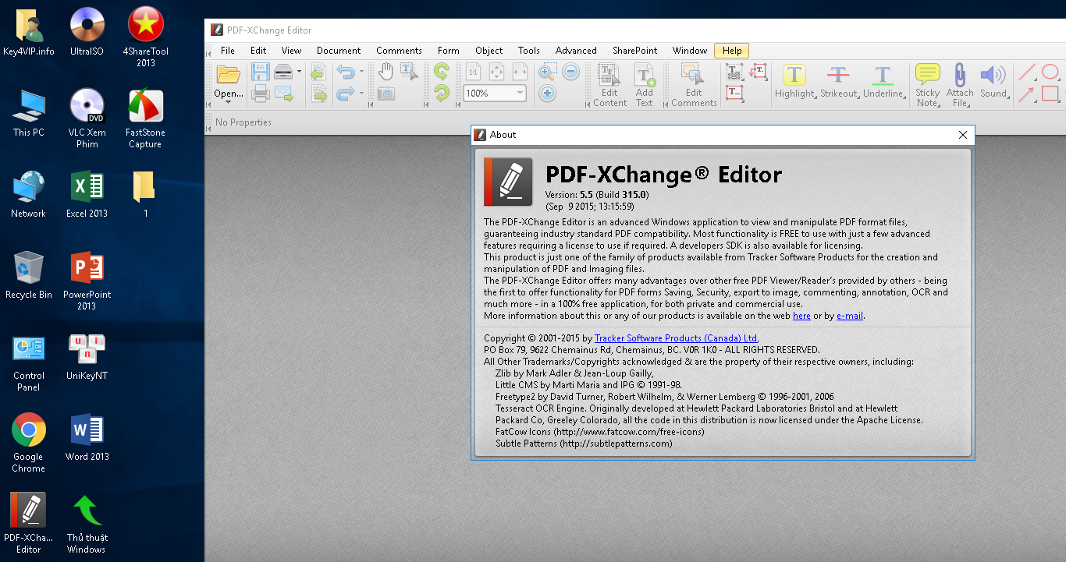Click the next page green right-arrow icon
The height and width of the screenshot is (562, 1066).
click(318, 94)
